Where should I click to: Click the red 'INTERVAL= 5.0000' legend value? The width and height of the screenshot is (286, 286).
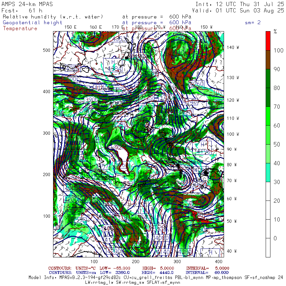point(208,269)
